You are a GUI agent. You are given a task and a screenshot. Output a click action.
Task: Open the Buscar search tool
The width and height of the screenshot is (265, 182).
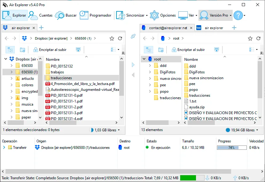66,15
